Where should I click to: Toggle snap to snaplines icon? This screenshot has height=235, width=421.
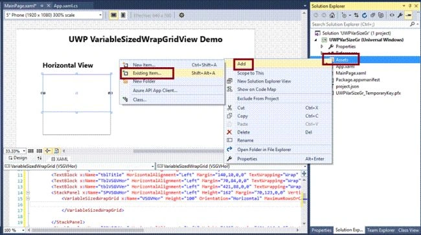47,151
